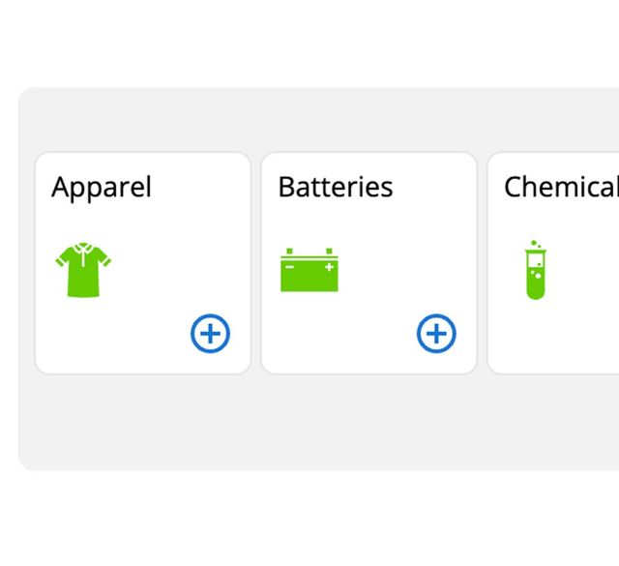
Task: Click the Apparel card title
Action: [102, 187]
